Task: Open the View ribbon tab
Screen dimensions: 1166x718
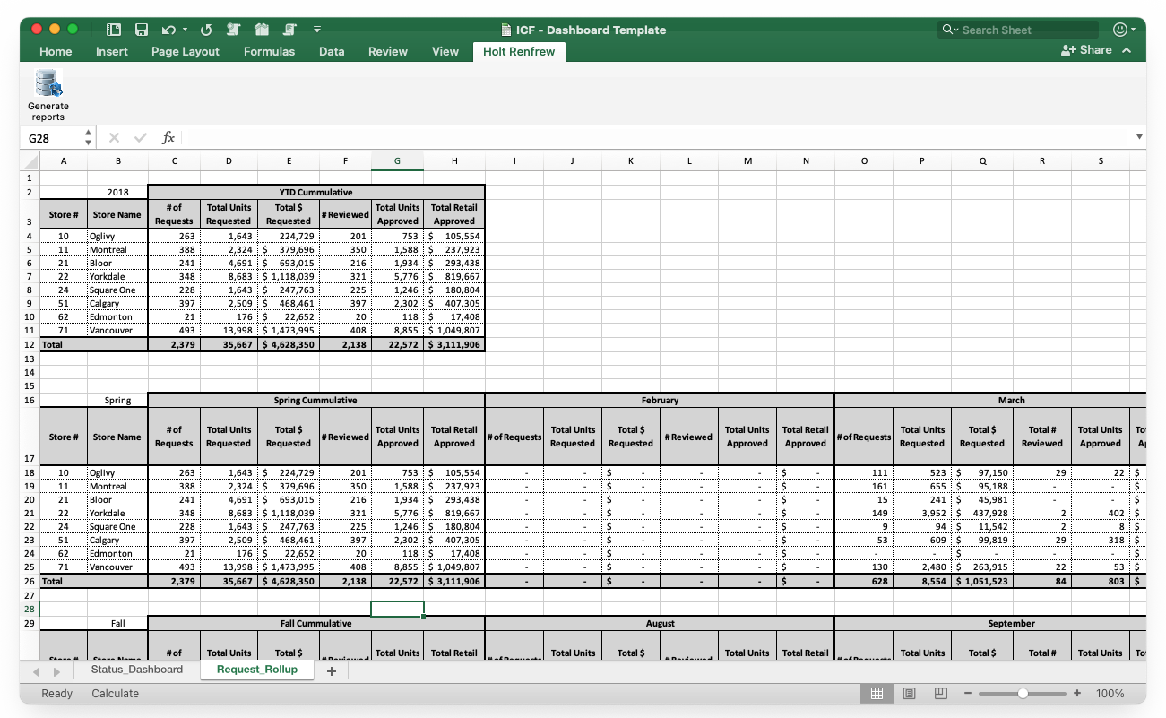Action: (x=445, y=51)
